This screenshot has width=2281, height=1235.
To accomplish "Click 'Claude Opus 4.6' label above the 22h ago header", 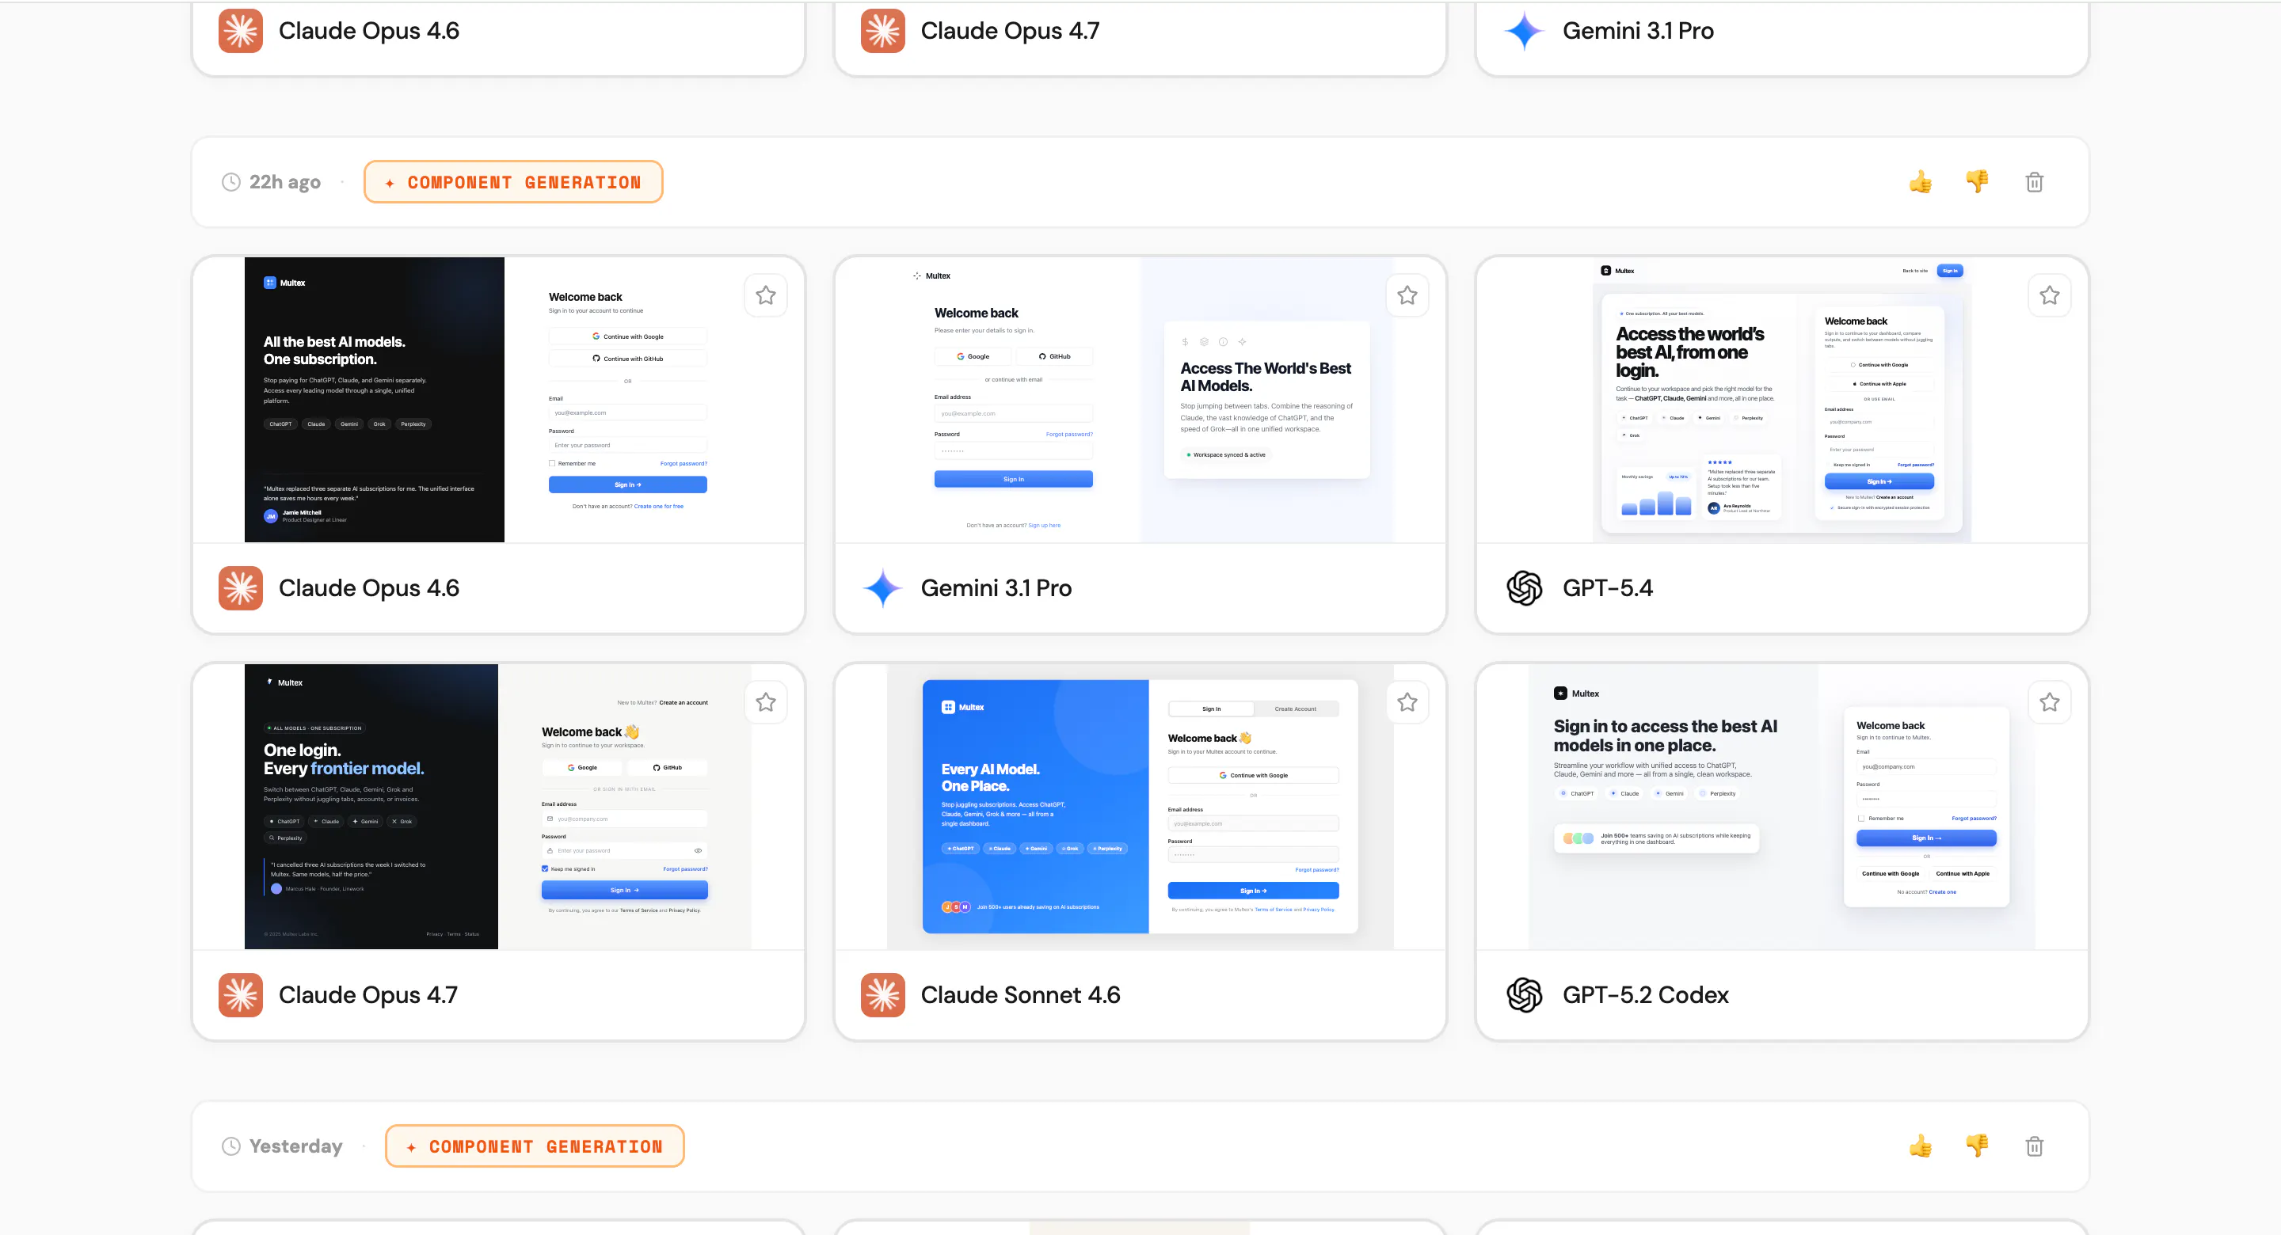I will pyautogui.click(x=369, y=31).
